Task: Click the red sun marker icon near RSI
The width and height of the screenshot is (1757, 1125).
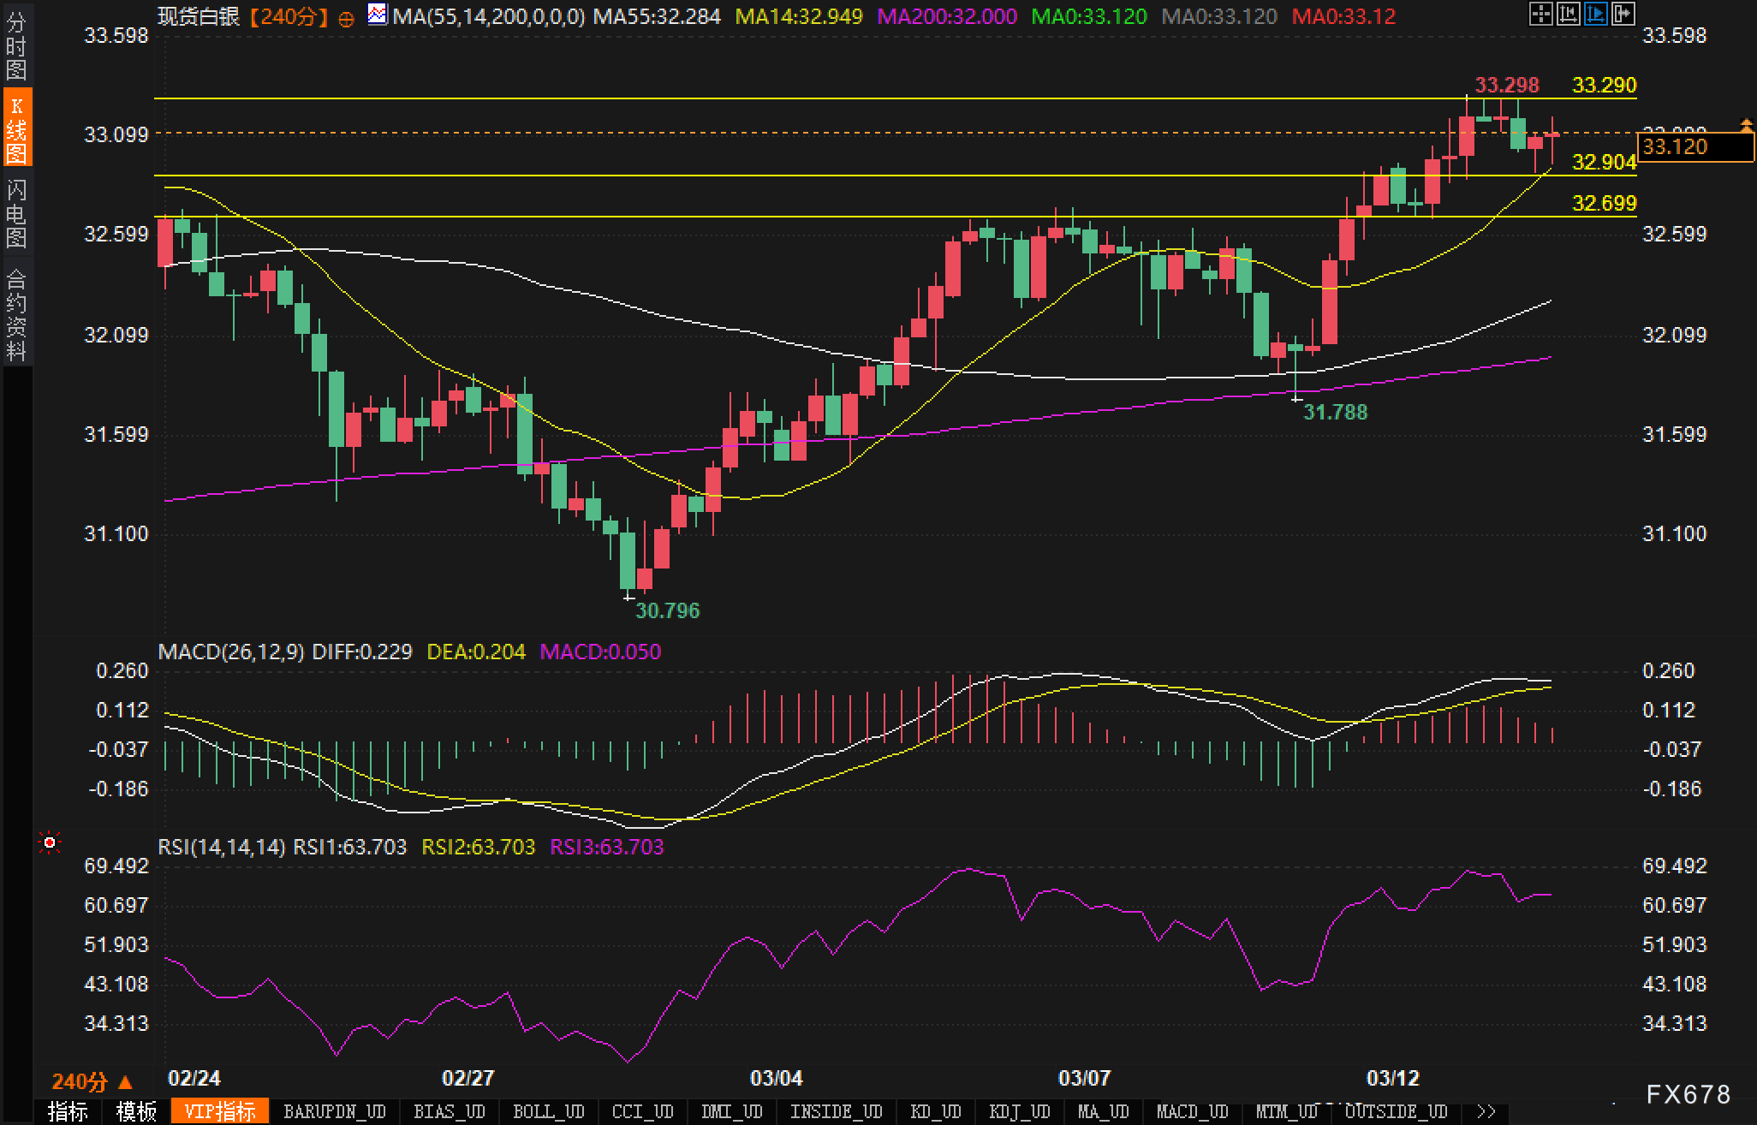Action: (x=50, y=843)
